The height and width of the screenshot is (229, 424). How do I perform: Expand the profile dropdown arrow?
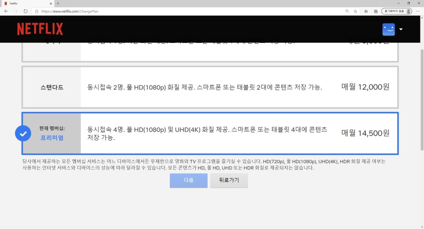coord(401,29)
